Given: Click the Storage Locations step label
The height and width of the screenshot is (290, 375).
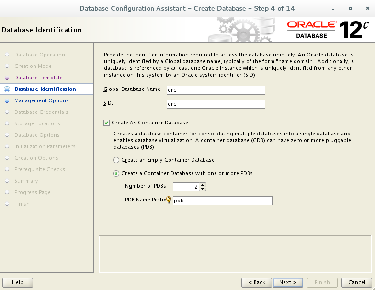Looking at the screenshot, I should click(37, 123).
